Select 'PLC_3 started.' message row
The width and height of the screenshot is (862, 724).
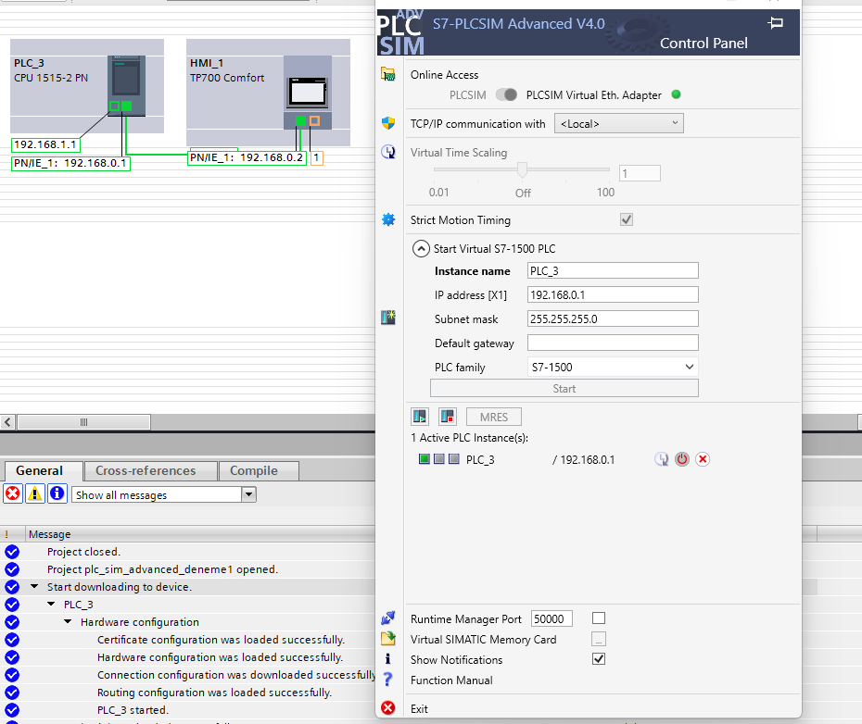[190, 710]
